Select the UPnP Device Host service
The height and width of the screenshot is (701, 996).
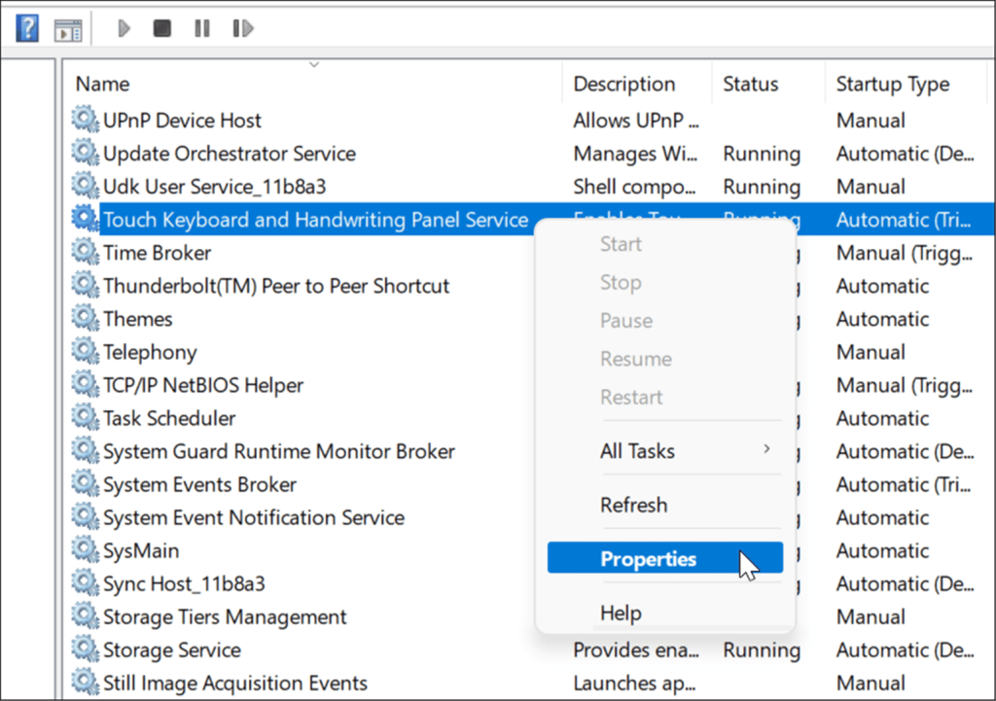(x=182, y=120)
